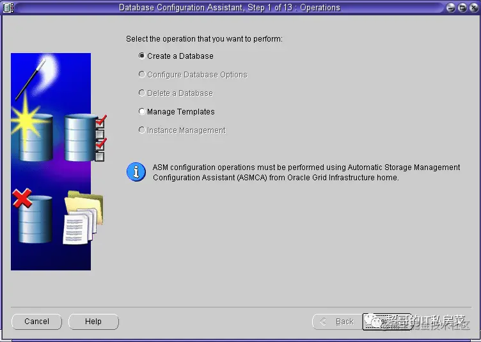
Task: Click the 'Select the operation' prompt text
Action: pos(204,39)
